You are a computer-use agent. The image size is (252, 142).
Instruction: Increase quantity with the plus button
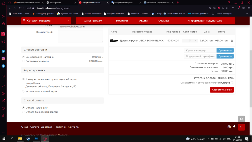coord(196,41)
